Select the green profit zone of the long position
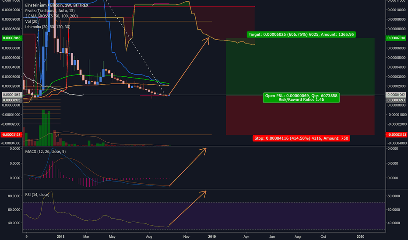This screenshot has height=240, width=408. tap(300, 66)
